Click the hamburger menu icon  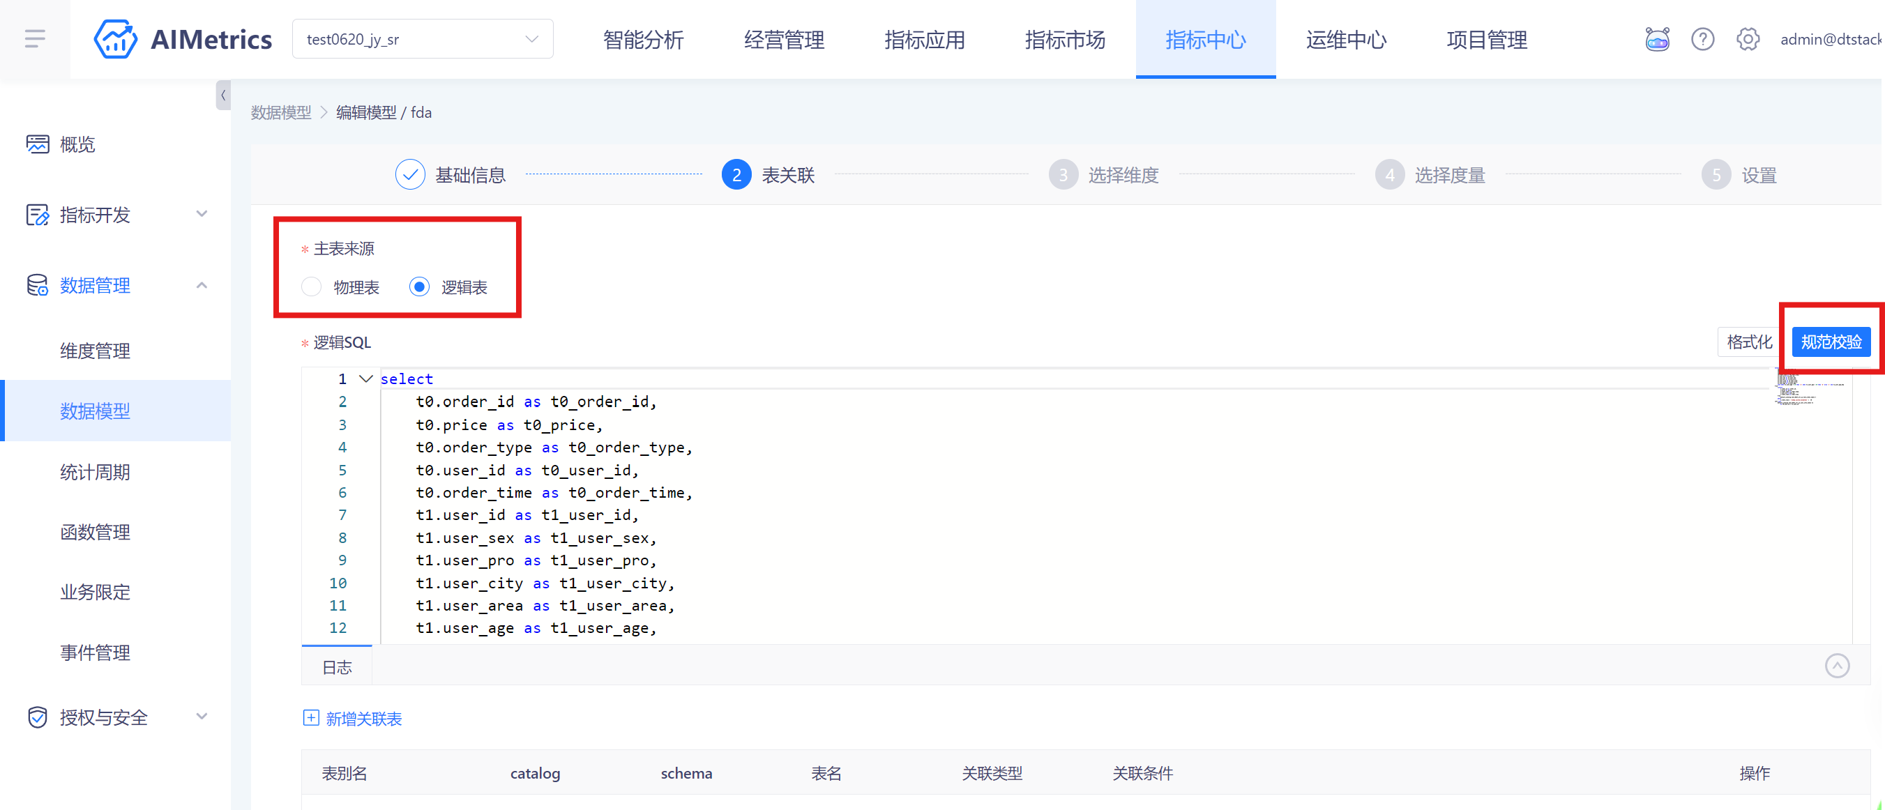pos(34,39)
